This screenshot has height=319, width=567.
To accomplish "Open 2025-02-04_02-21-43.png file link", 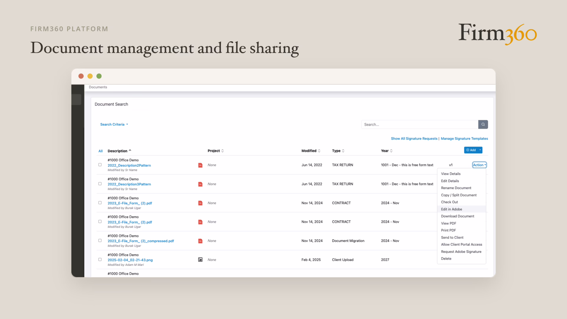I will (130, 260).
